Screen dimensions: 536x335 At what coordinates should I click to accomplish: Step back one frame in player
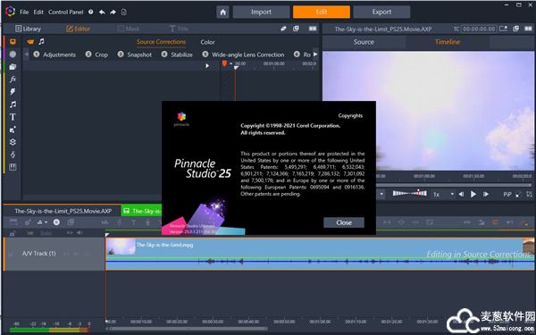461,194
